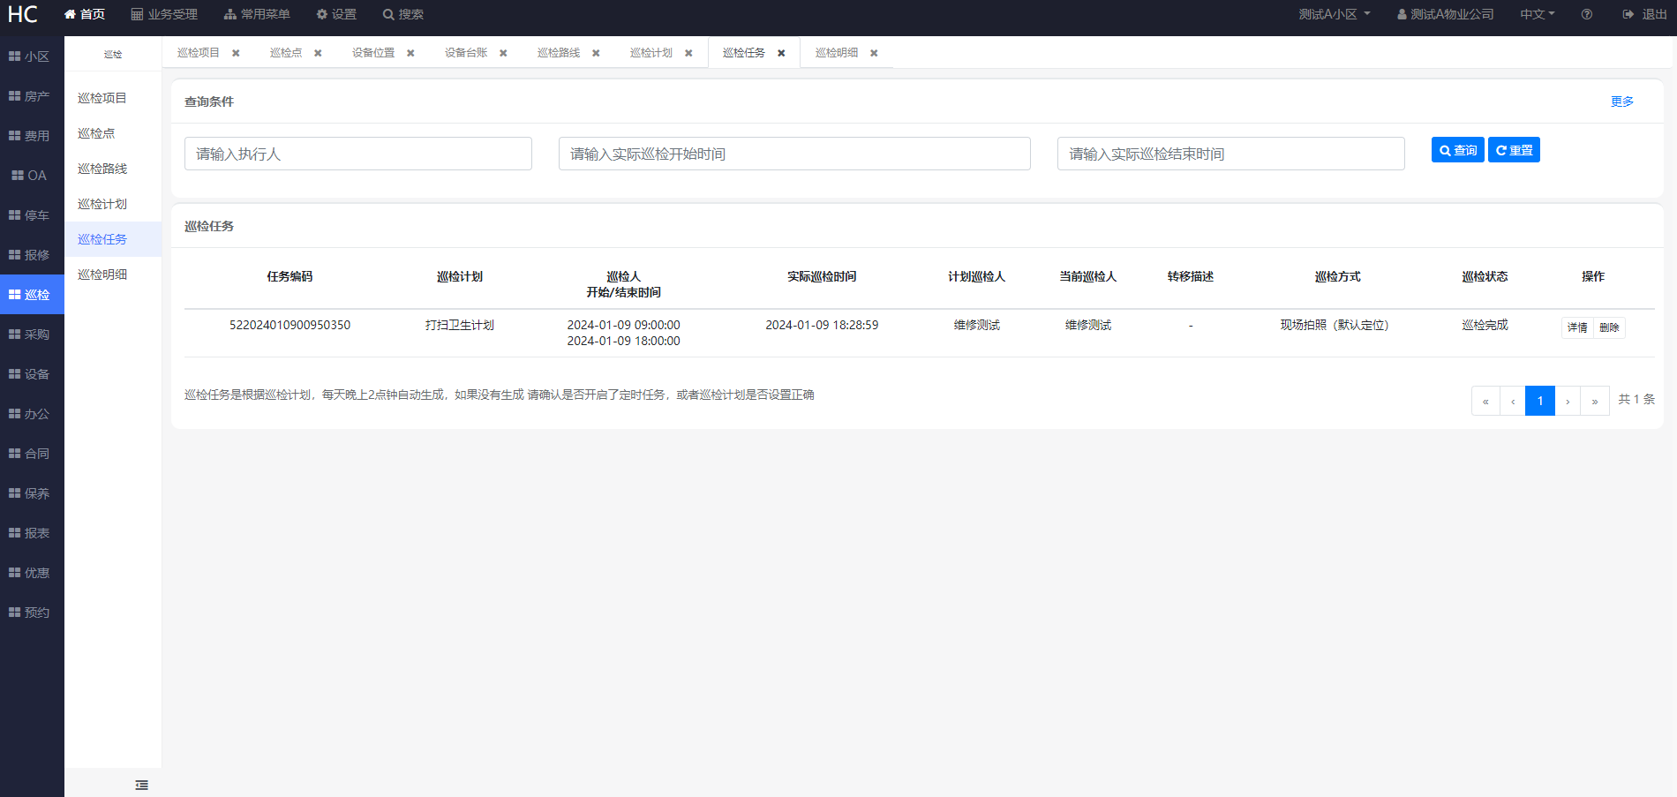View 详情 for the inspection task
This screenshot has width=1677, height=797.
click(1577, 327)
